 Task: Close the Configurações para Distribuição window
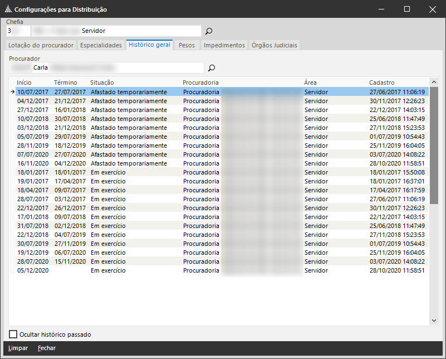[x=432, y=9]
